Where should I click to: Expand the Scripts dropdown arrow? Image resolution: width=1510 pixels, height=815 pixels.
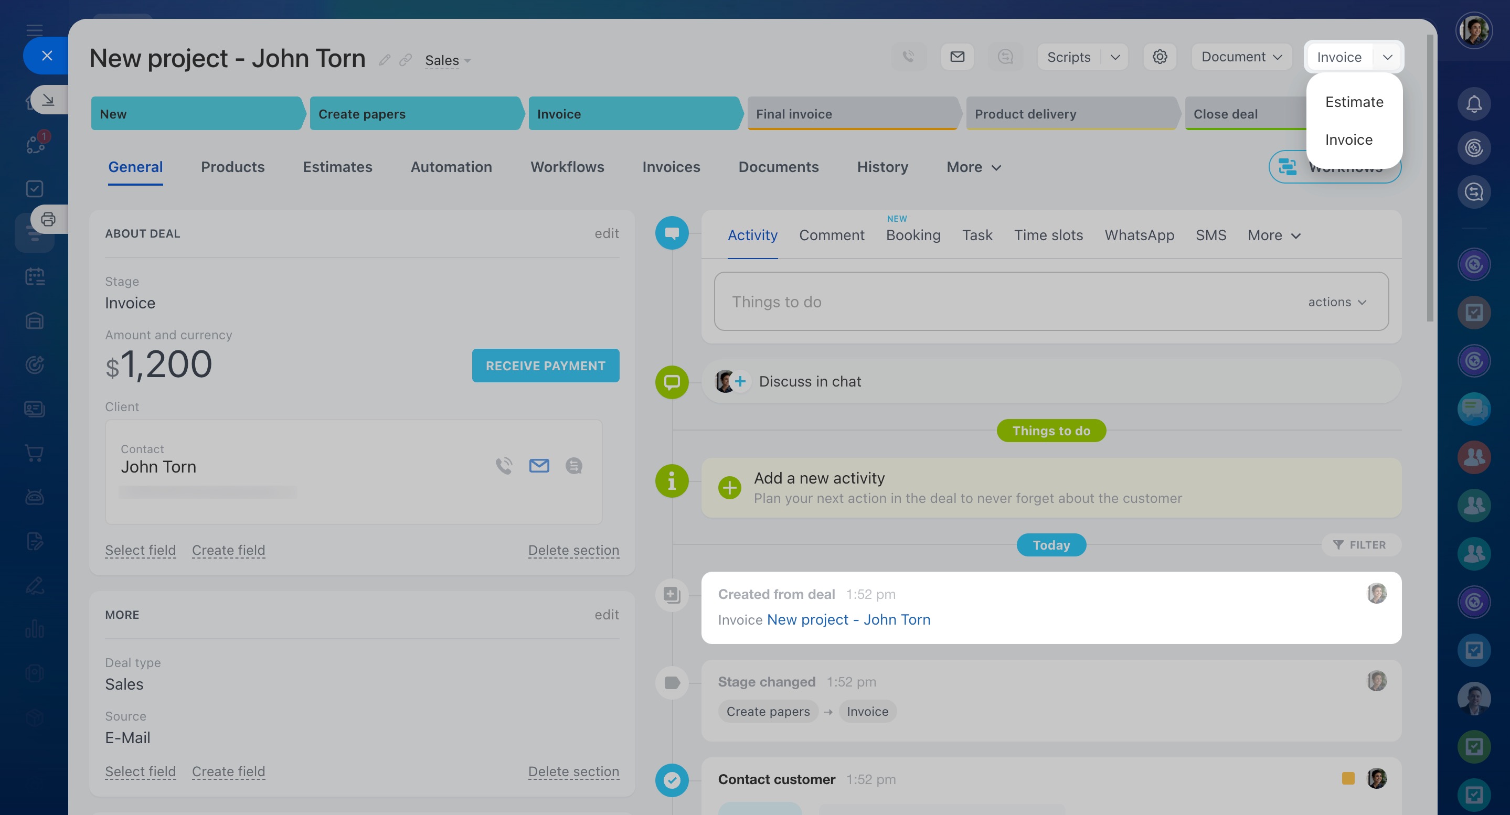tap(1115, 57)
